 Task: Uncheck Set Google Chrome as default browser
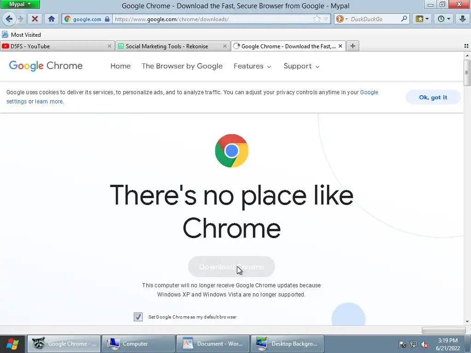click(x=138, y=317)
